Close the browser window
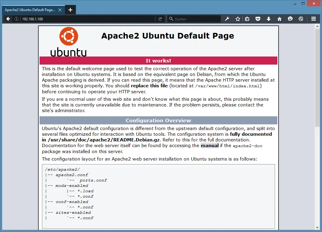 (314, 4)
